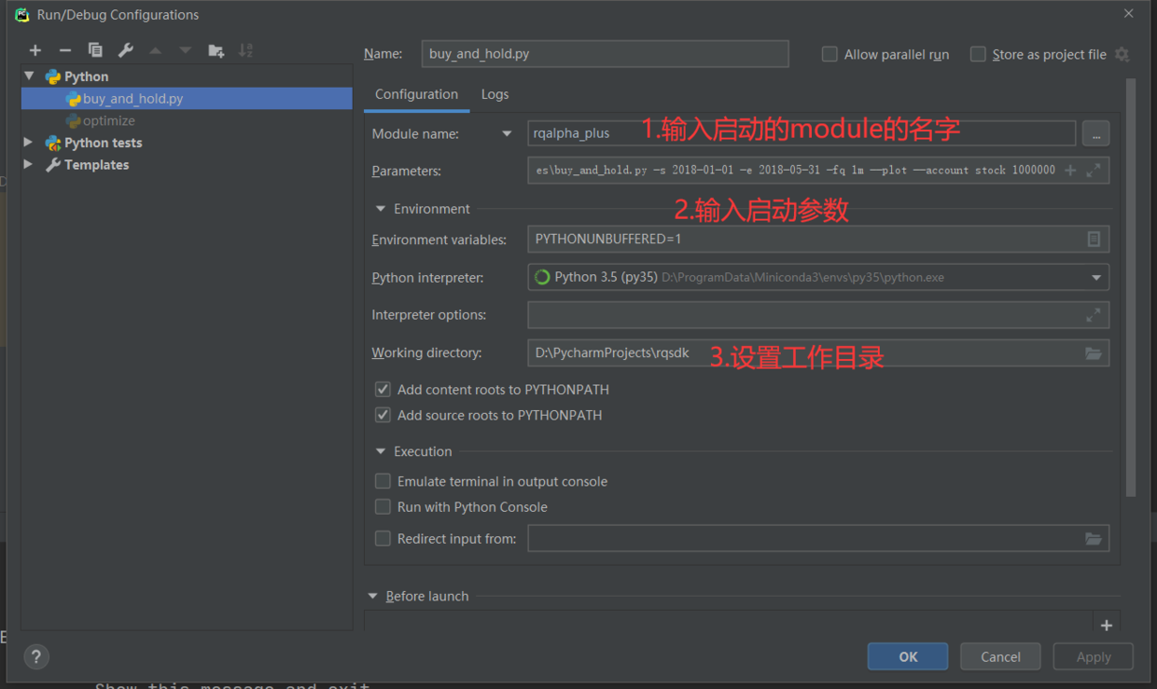Select the Configuration tab
Viewport: 1157px width, 689px height.
coord(416,94)
